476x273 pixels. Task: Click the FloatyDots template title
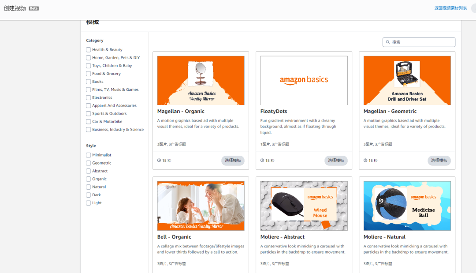tap(274, 112)
